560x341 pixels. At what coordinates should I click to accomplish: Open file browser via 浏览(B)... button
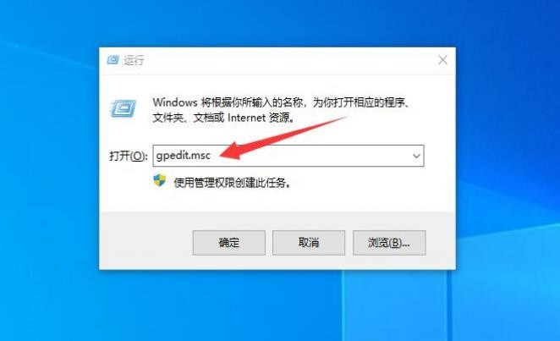click(x=389, y=243)
